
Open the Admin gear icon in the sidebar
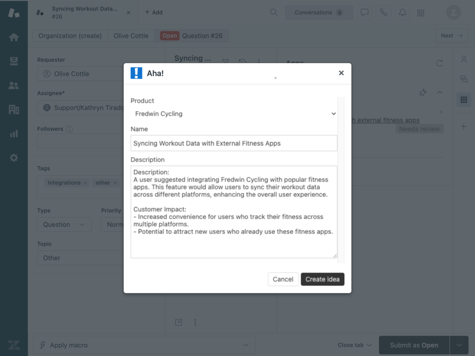pyautogui.click(x=13, y=158)
